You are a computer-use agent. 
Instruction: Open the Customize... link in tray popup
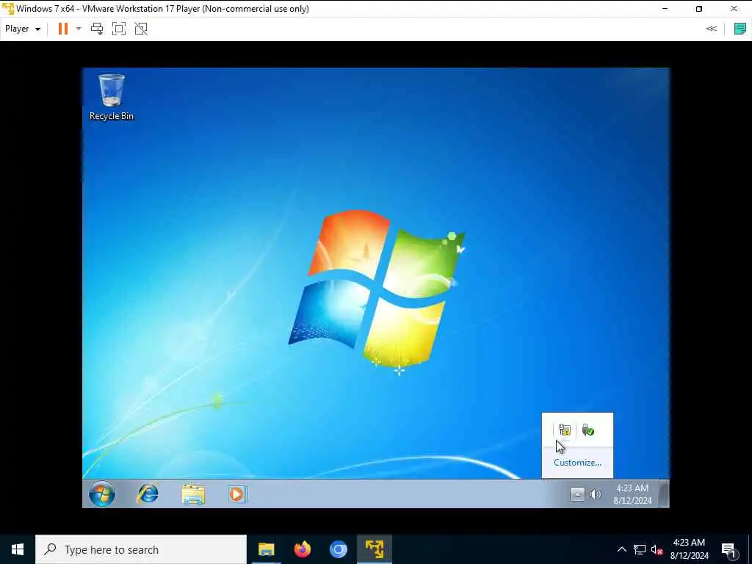577,463
